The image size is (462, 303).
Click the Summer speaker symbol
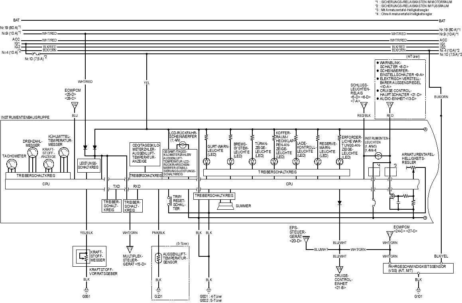coord(226,206)
